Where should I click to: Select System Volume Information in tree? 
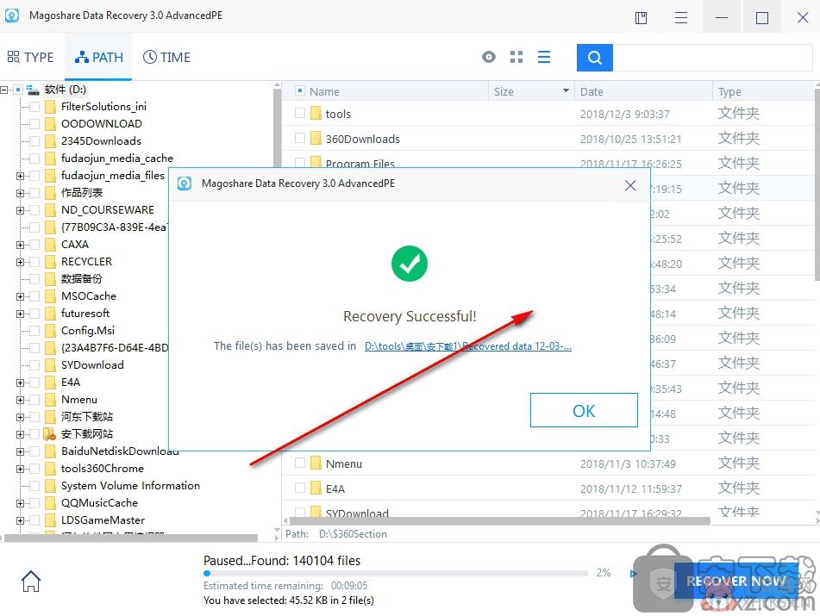pos(130,486)
